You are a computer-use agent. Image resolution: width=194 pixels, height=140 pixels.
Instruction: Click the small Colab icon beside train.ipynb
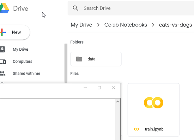click(137, 129)
